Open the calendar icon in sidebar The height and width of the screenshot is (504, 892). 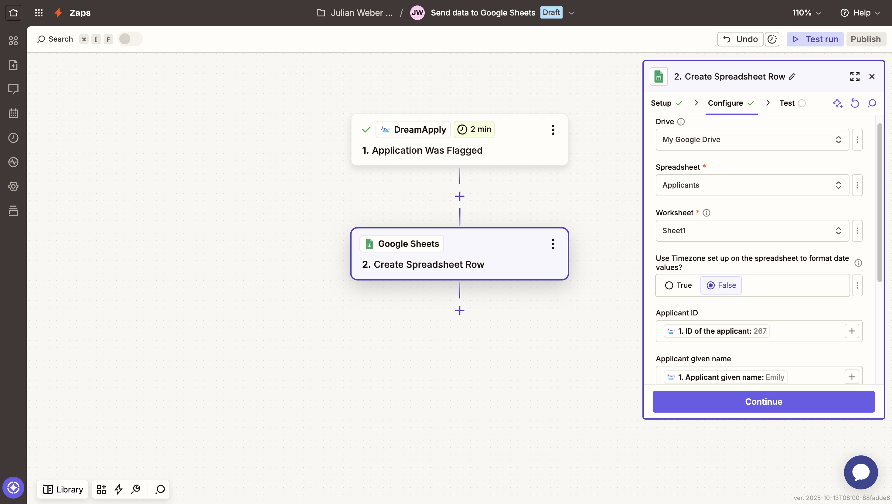[13, 113]
